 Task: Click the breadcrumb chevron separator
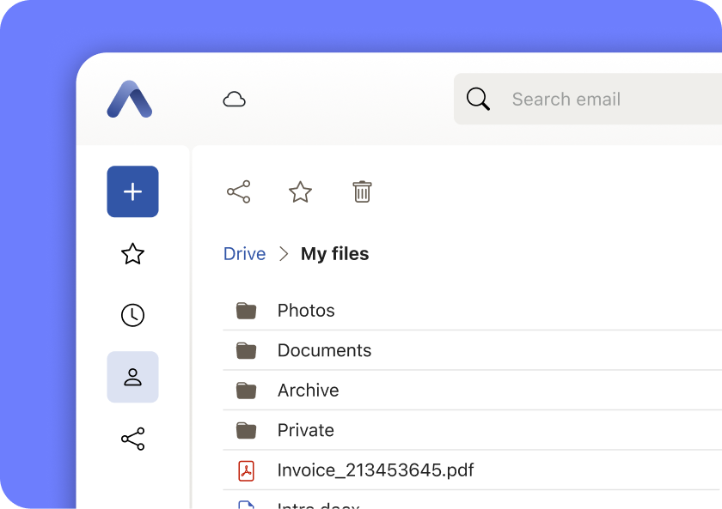pos(284,254)
